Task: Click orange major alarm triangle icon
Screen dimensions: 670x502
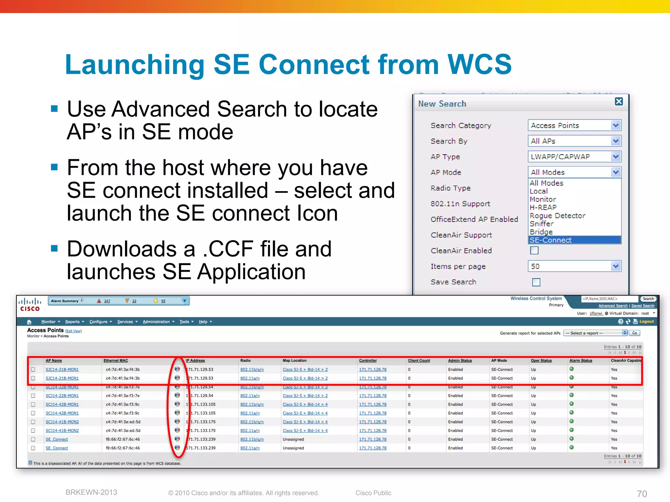Action: point(127,301)
